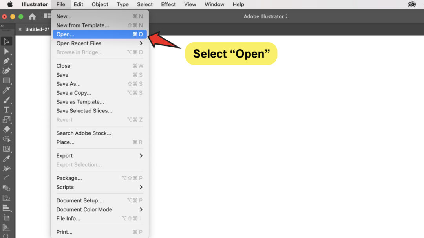Select the Arc tool
The image size is (424, 238).
6,178
